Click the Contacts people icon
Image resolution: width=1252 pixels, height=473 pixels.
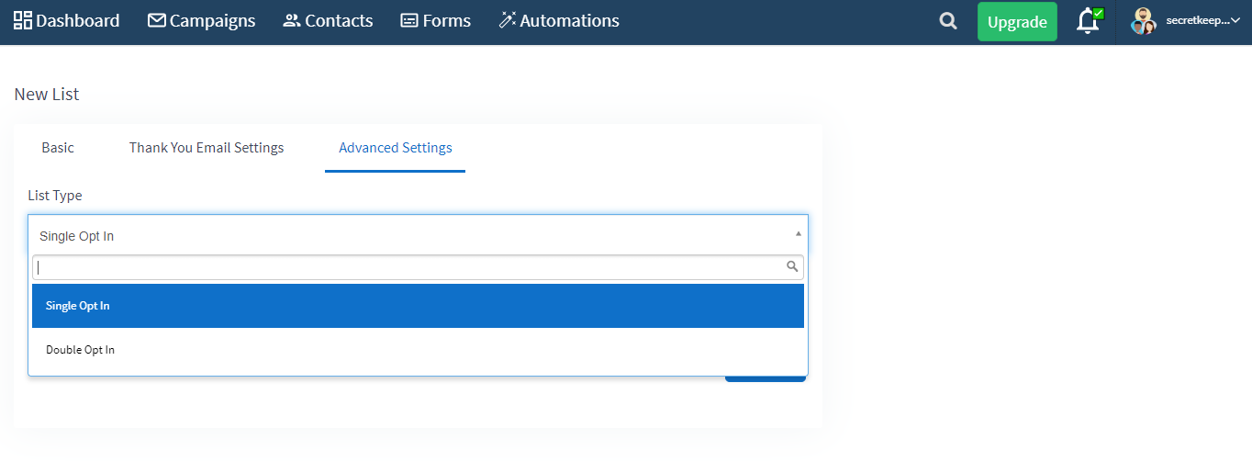pos(292,20)
